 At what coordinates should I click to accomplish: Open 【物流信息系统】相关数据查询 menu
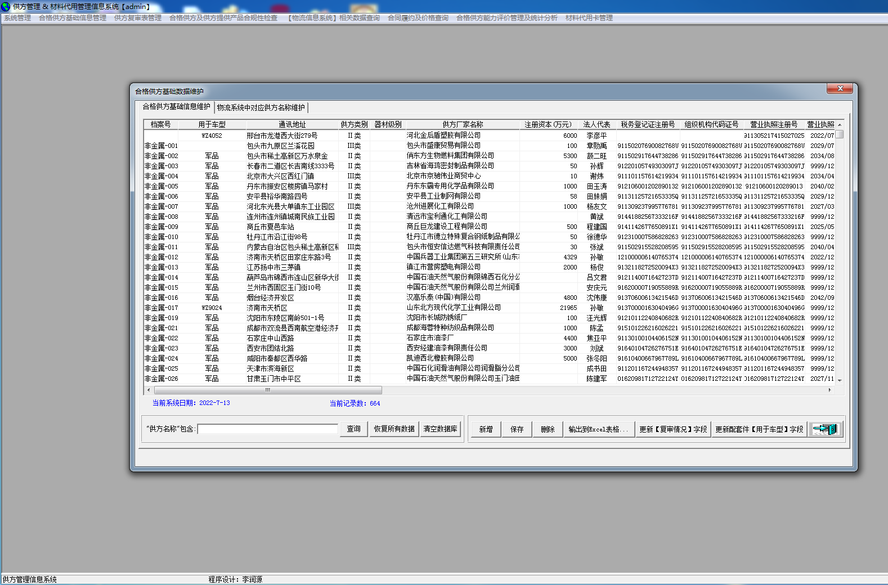(333, 18)
